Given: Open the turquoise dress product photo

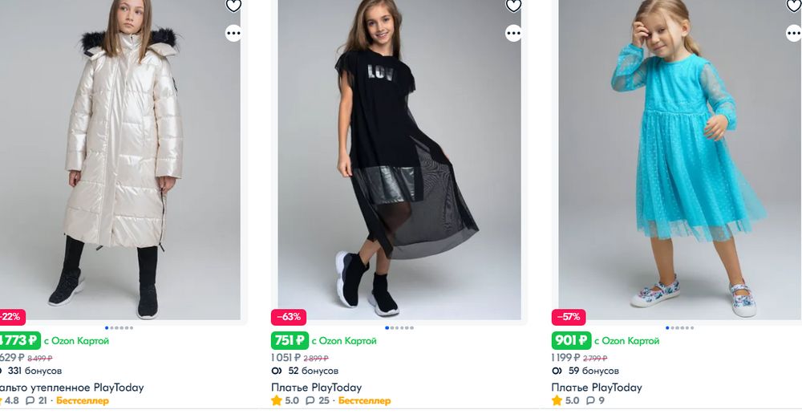Looking at the screenshot, I should (x=680, y=160).
